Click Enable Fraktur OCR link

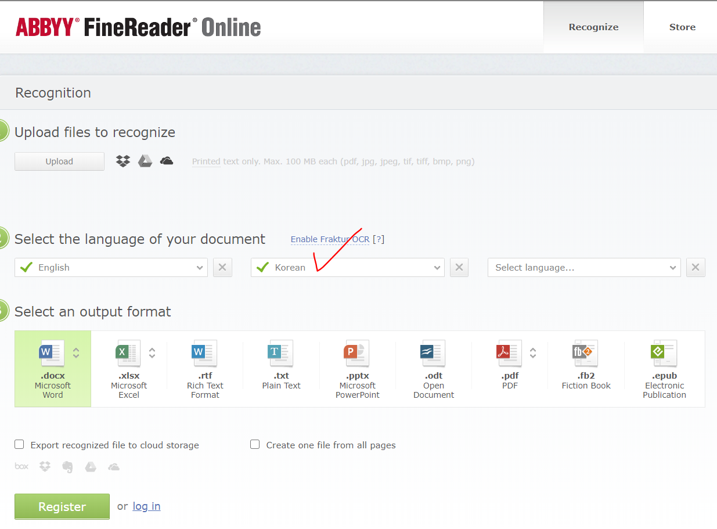pyautogui.click(x=330, y=239)
